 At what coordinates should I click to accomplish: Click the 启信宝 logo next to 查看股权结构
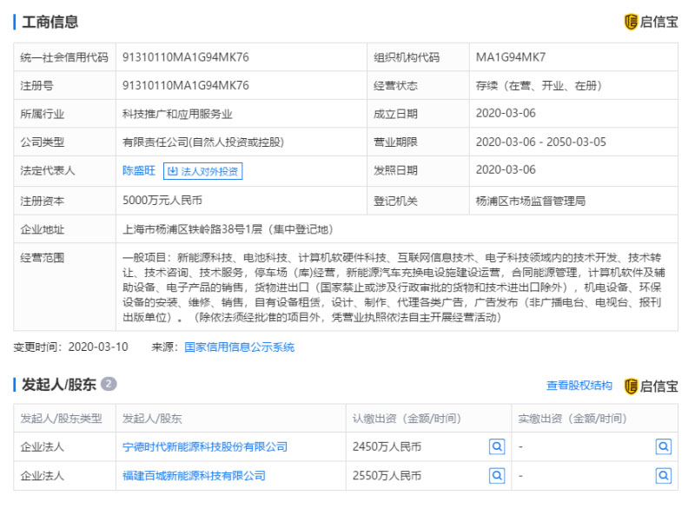[x=651, y=386]
